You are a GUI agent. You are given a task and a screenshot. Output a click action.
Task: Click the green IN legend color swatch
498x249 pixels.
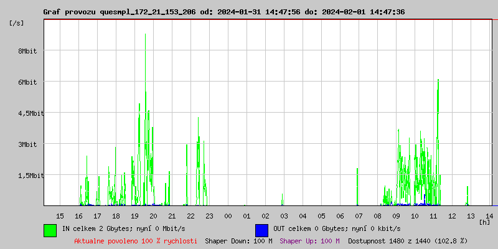pos(50,230)
